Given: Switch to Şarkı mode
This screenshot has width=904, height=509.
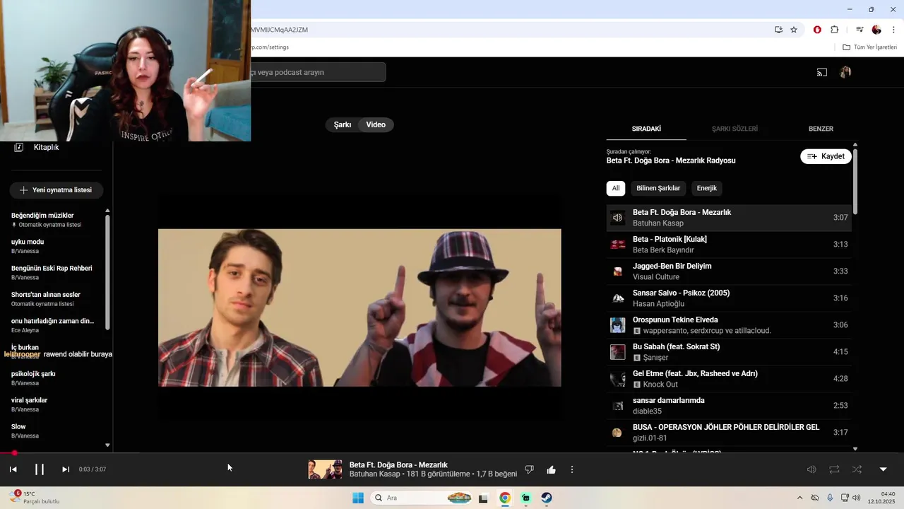Looking at the screenshot, I should pyautogui.click(x=343, y=124).
